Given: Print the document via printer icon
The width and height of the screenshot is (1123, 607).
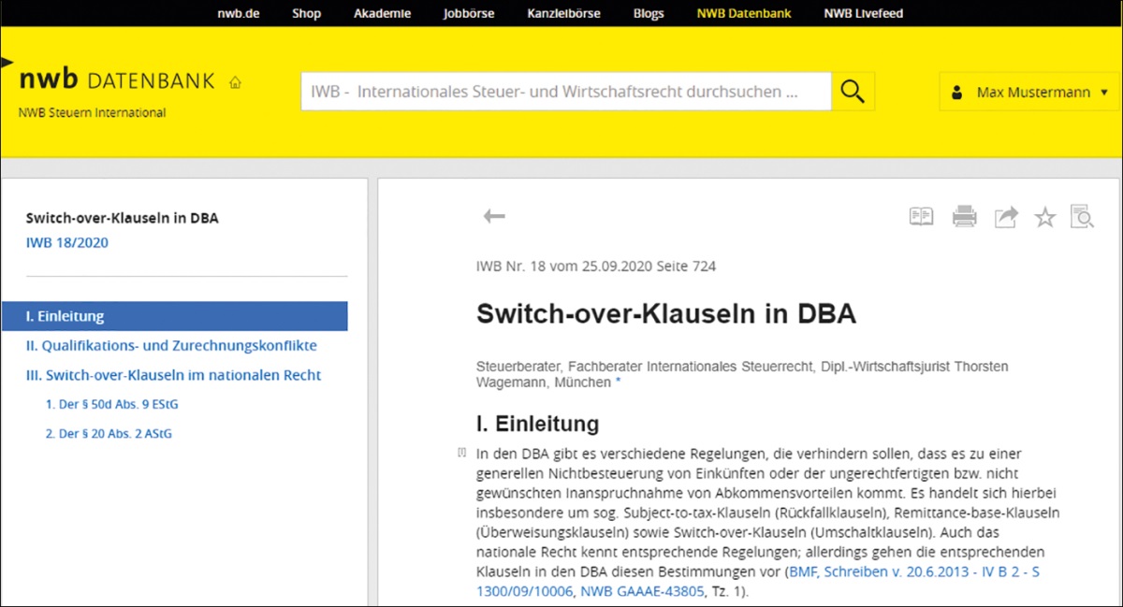Looking at the screenshot, I should point(964,217).
